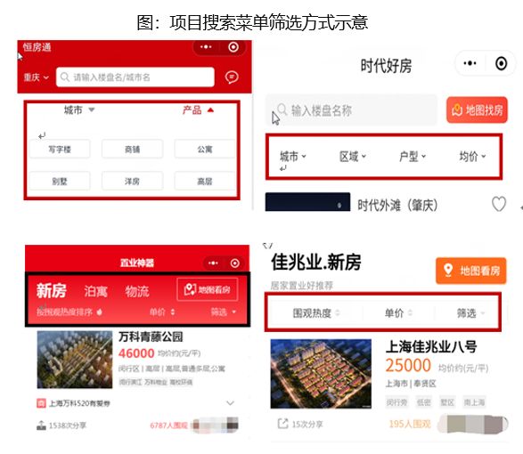The width and height of the screenshot is (523, 454).
Task: Sort by 围观热度 in 佳兆业 list
Action: (x=316, y=313)
